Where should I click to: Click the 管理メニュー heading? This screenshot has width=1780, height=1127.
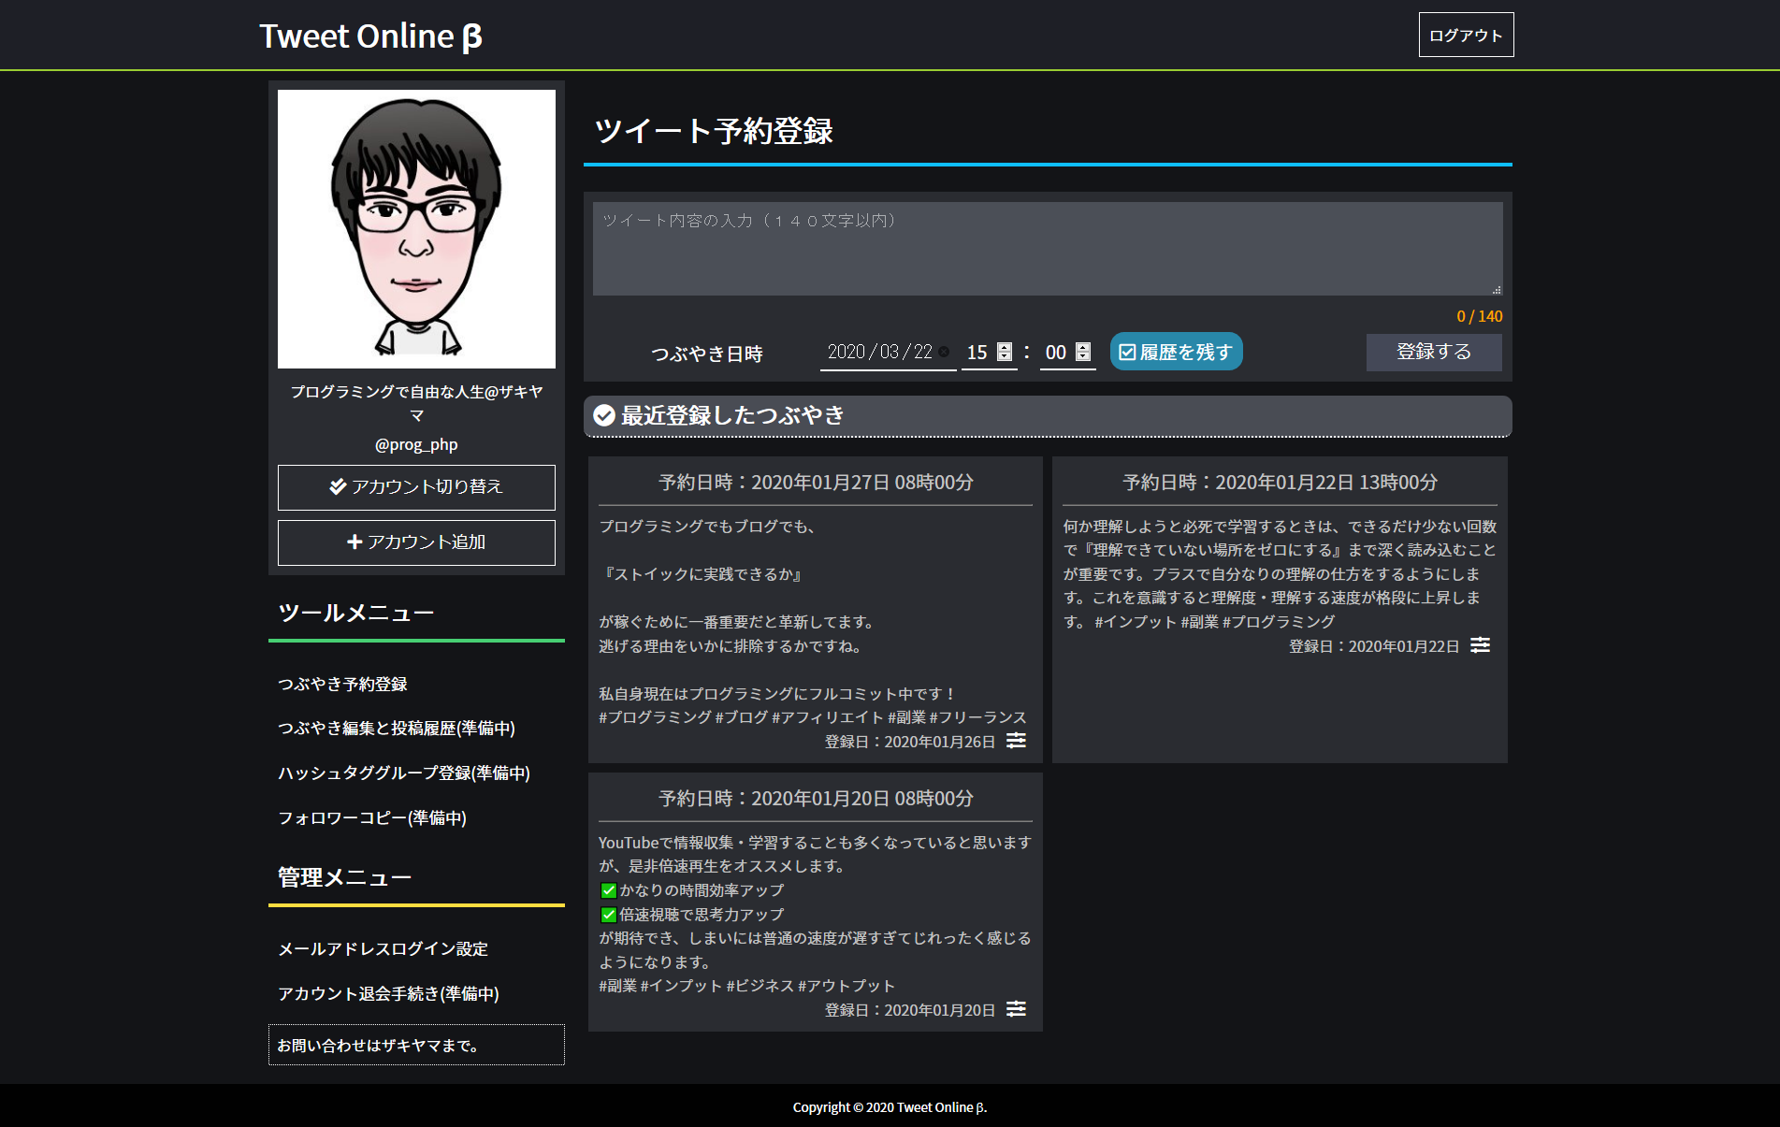(345, 877)
